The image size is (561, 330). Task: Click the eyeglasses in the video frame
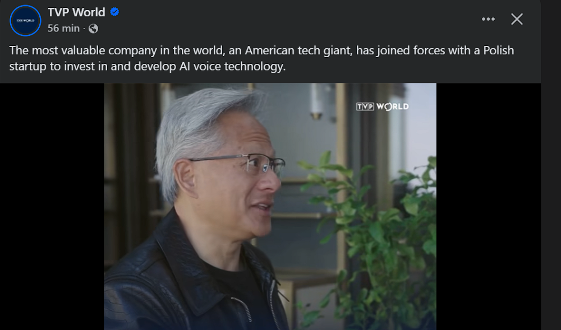[243, 164]
